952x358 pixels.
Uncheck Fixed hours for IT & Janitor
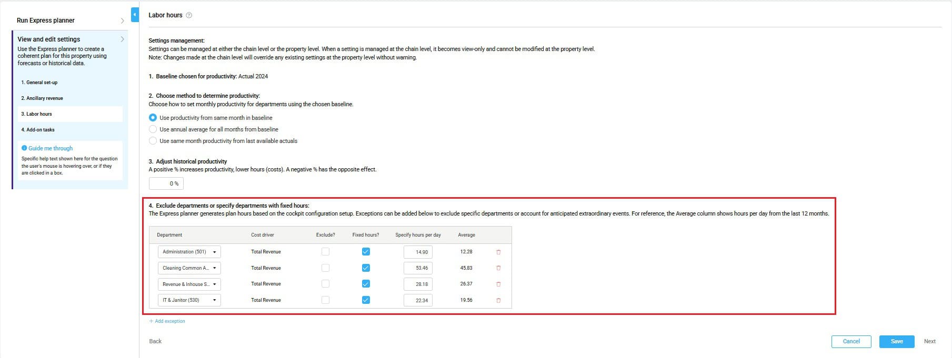click(x=366, y=300)
